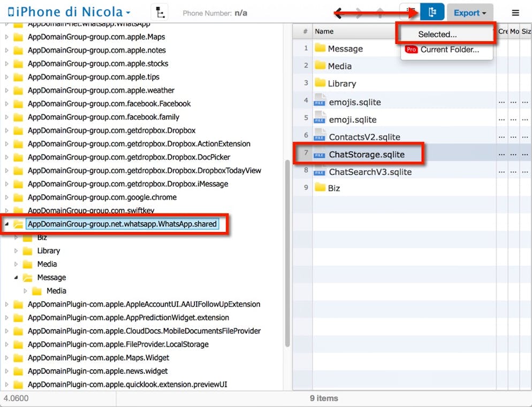The width and height of the screenshot is (532, 407).
Task: Collapse the WhatsApp.shared tree node
Action: pyautogui.click(x=6, y=224)
